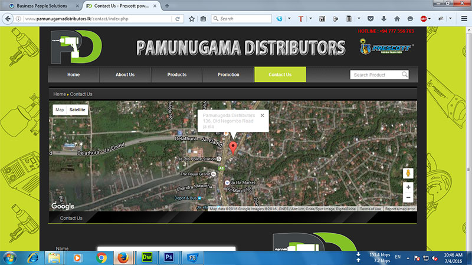The height and width of the screenshot is (265, 472).
Task: Open the Firefox hamburger menu
Action: (464, 19)
